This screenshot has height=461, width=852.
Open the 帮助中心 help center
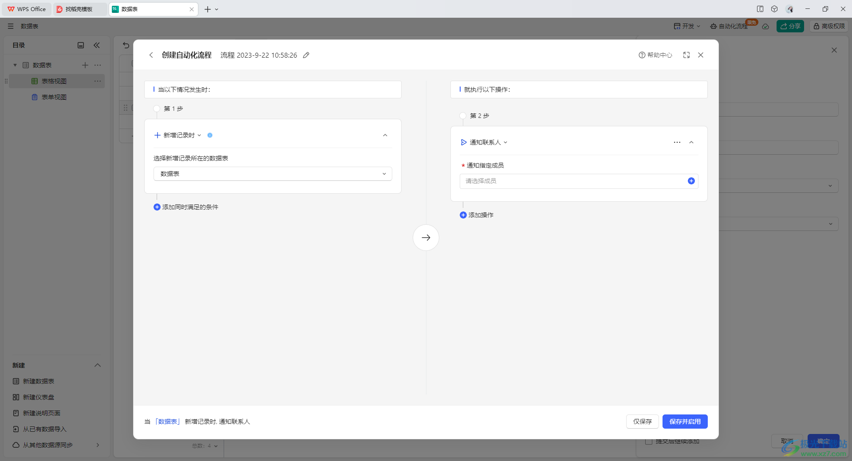655,55
